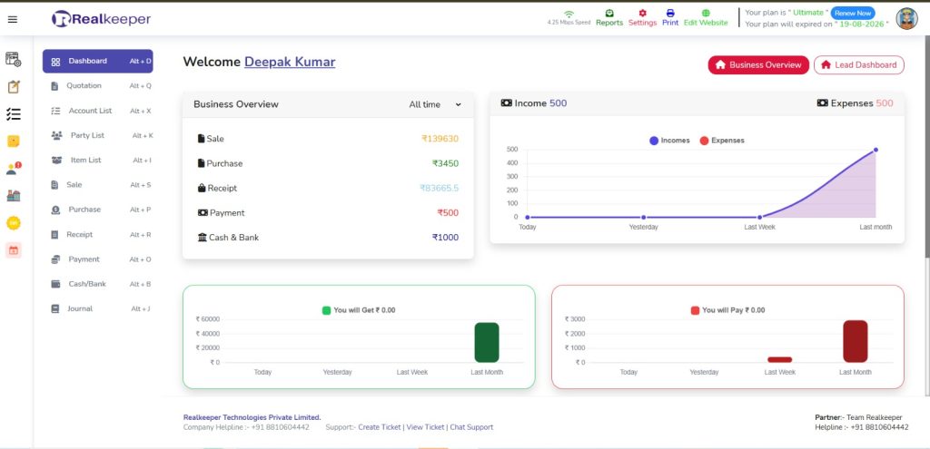Click the Income money icon
Image resolution: width=930 pixels, height=449 pixels.
506,103
